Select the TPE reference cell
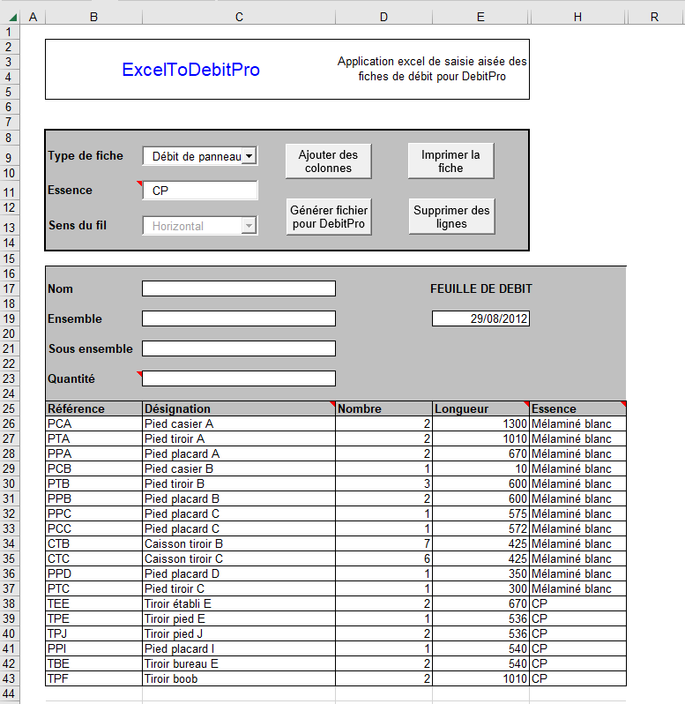The height and width of the screenshot is (704, 685). point(93,618)
